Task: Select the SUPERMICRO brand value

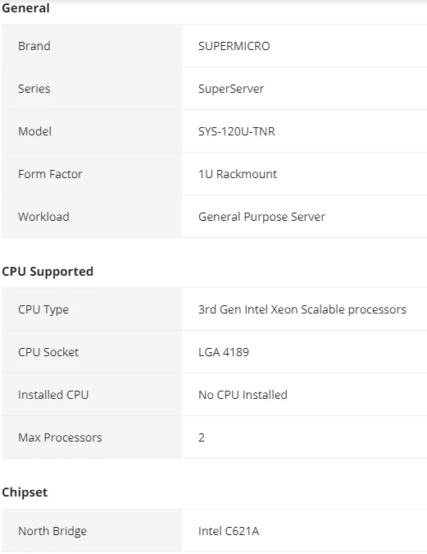Action: (234, 46)
